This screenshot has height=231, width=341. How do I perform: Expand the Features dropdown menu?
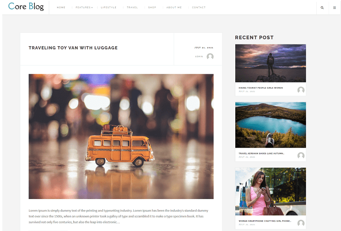(84, 7)
